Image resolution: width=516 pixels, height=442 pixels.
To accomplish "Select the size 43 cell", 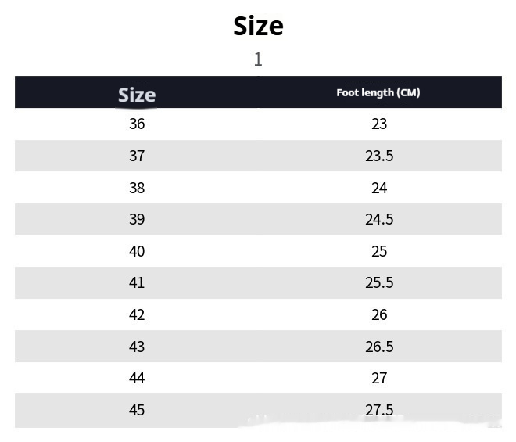I will click(137, 346).
